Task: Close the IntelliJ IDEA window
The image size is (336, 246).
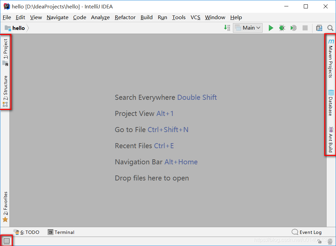Action: point(326,6)
